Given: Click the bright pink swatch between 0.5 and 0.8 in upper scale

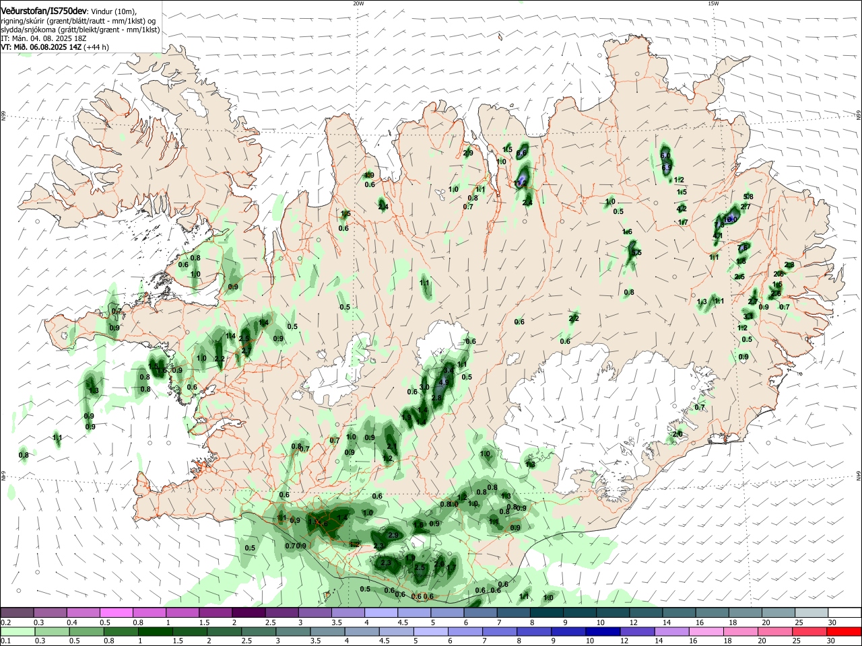Looking at the screenshot, I should coord(116,613).
